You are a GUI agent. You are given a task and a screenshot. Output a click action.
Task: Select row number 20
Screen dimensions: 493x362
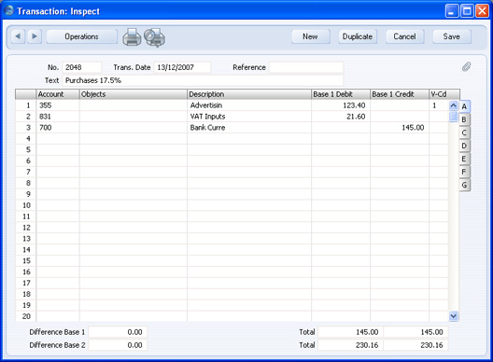(26, 316)
